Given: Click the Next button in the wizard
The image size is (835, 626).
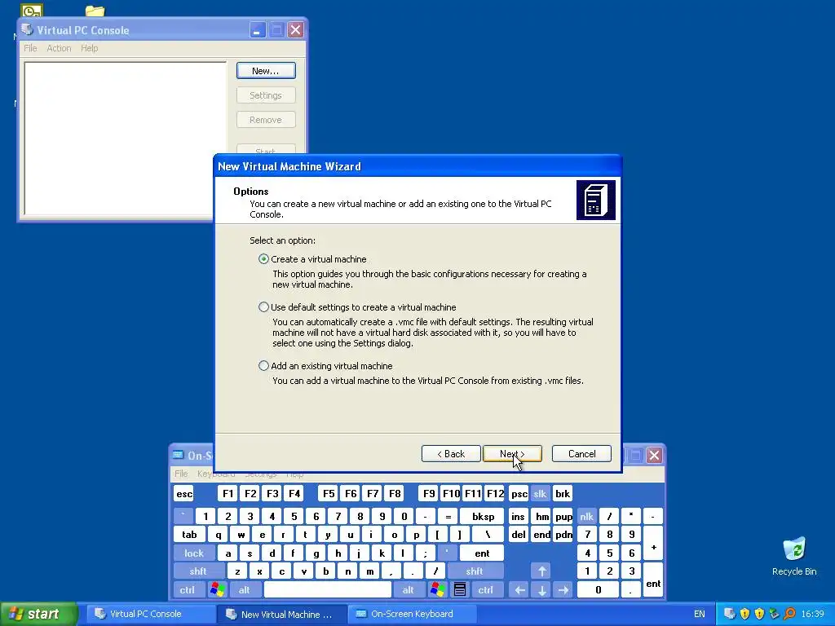Looking at the screenshot, I should coord(512,454).
